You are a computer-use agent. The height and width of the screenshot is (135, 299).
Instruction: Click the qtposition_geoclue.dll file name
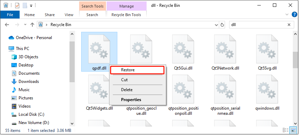click(141, 111)
